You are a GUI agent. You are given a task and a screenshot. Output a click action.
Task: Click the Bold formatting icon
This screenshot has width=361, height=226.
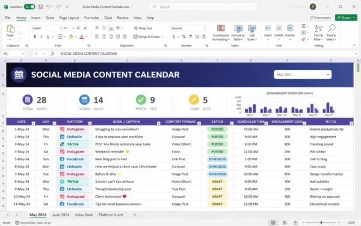point(35,36)
